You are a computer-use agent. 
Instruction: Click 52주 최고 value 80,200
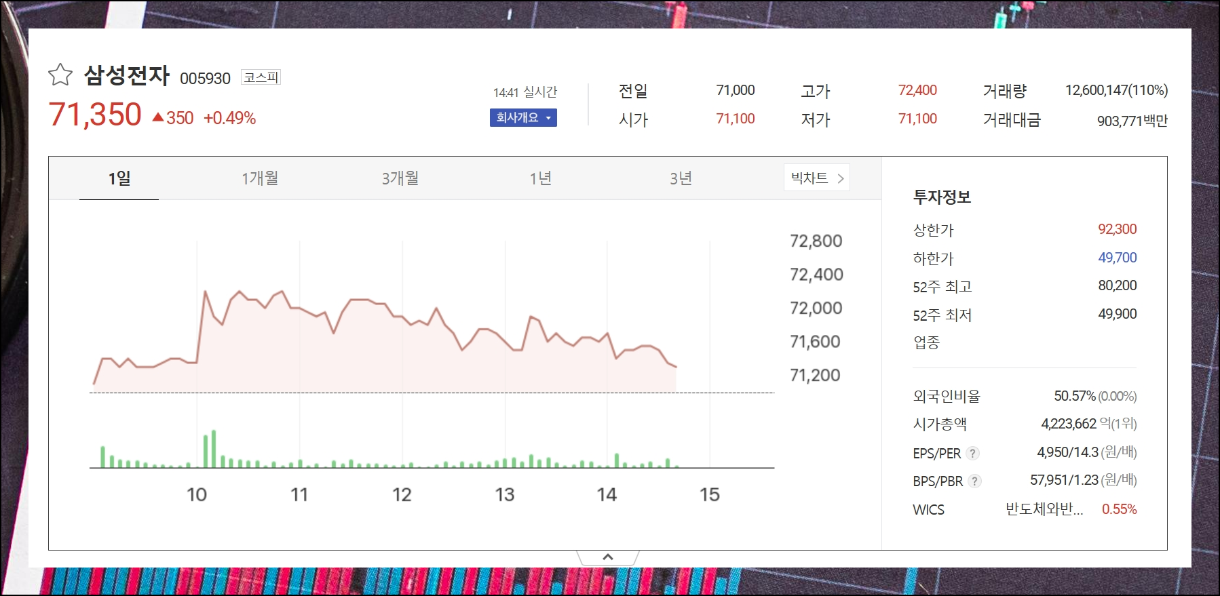1118,285
